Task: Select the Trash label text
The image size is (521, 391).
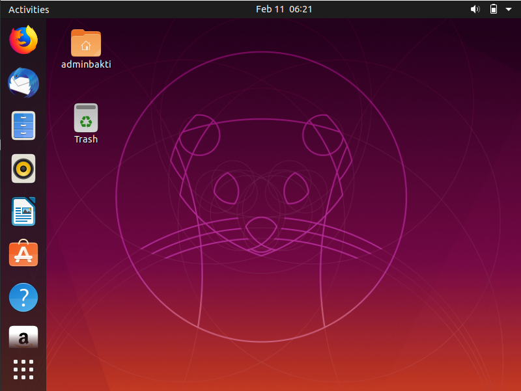Action: [85, 139]
